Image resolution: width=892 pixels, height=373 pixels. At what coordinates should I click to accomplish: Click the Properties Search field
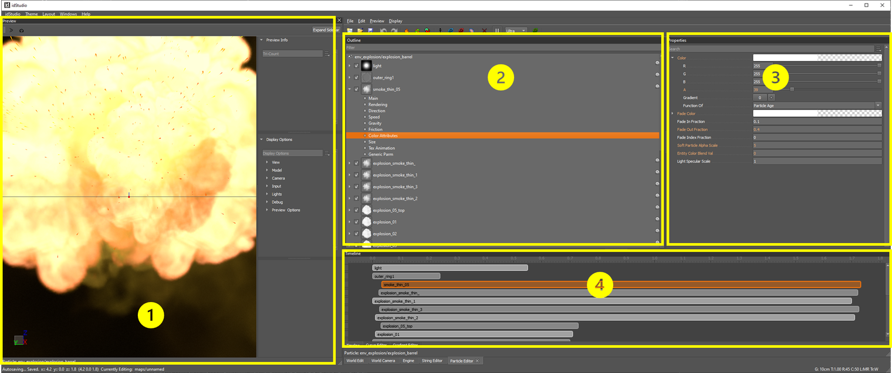coord(771,49)
